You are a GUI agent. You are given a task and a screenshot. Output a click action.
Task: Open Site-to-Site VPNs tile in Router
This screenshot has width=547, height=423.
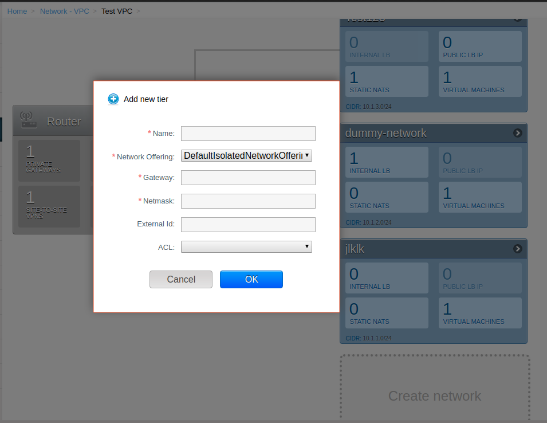click(x=49, y=206)
